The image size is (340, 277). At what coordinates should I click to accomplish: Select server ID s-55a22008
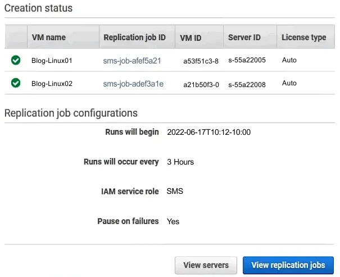point(247,84)
